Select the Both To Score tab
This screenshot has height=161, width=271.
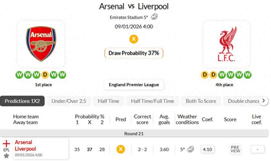point(201,101)
